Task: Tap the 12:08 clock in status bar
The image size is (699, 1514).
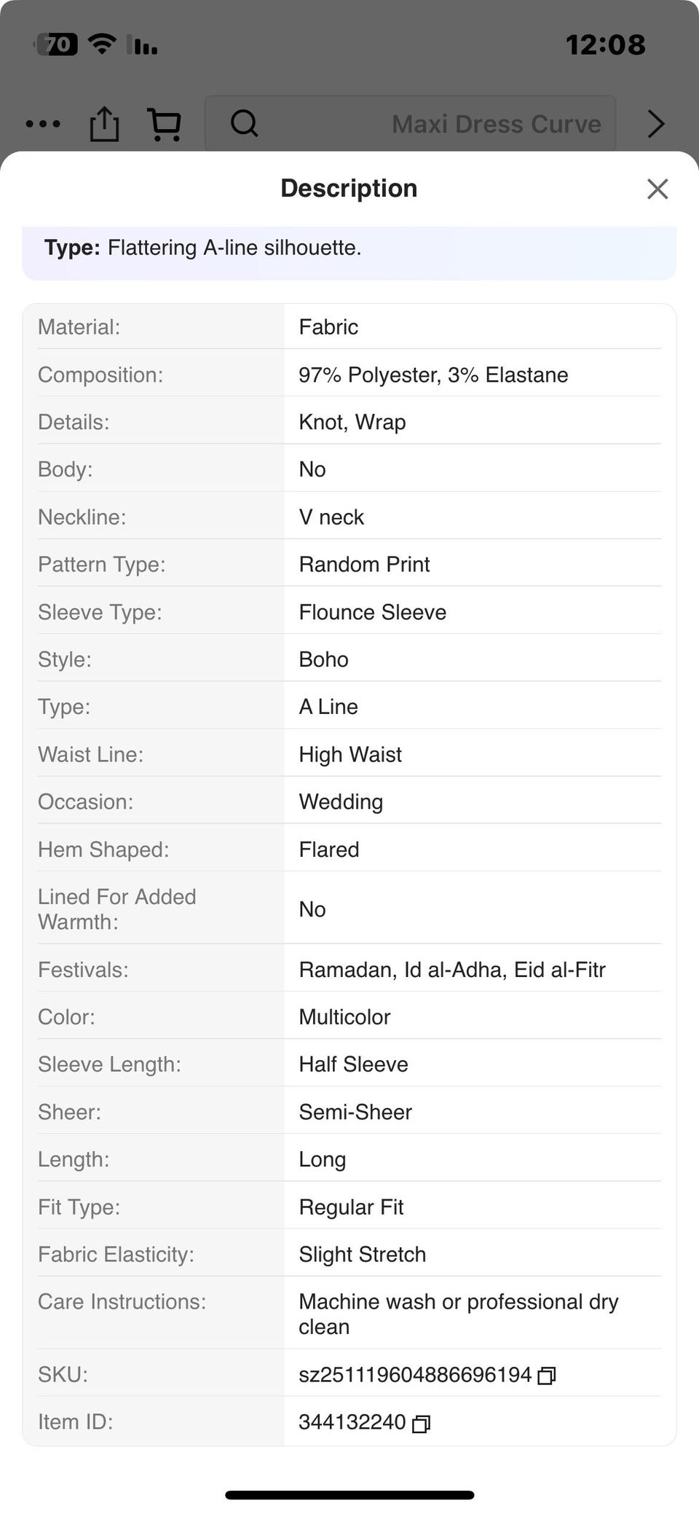Action: 606,45
